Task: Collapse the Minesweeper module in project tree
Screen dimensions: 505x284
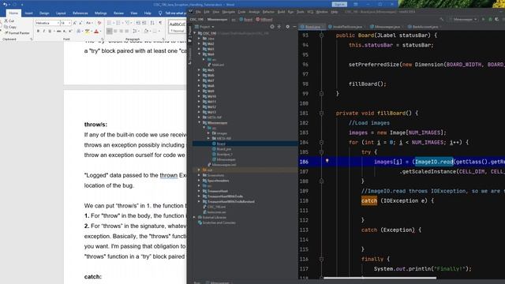Action: point(199,122)
